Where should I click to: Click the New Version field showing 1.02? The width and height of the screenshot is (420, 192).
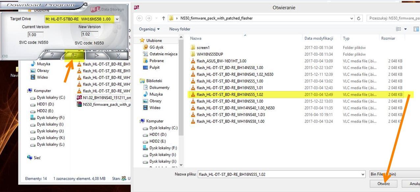[90, 34]
